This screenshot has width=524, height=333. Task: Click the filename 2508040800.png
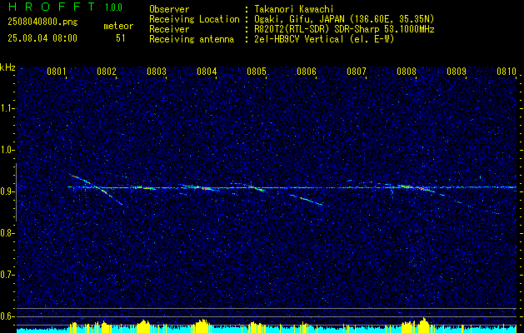(x=42, y=22)
